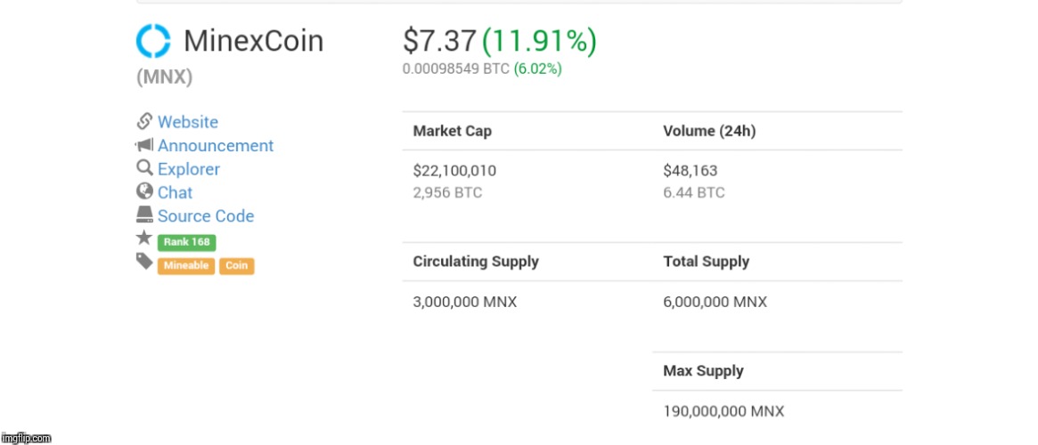
Task: Open the Explorer link
Action: click(189, 169)
